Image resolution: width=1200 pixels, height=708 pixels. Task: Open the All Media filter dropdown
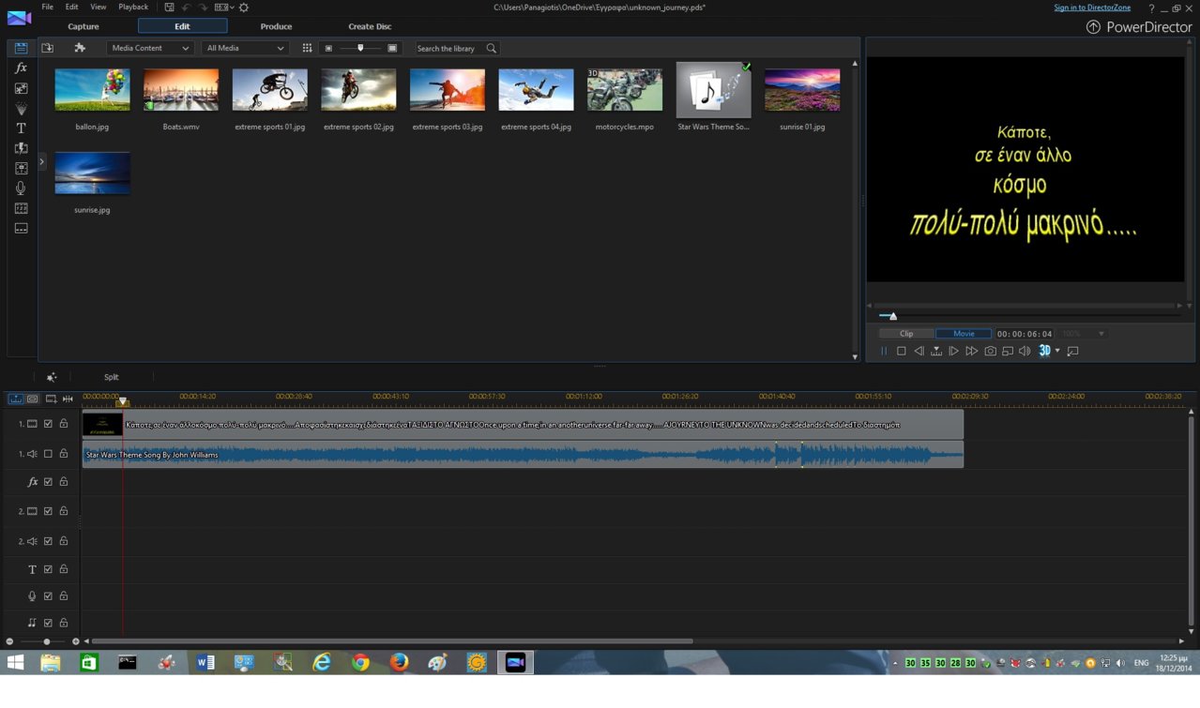[245, 48]
